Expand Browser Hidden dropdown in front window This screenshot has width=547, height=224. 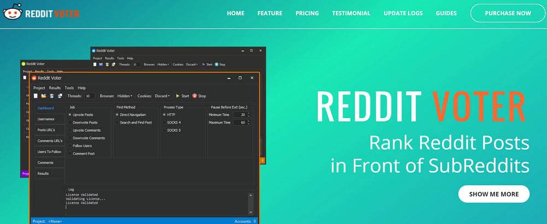point(125,96)
